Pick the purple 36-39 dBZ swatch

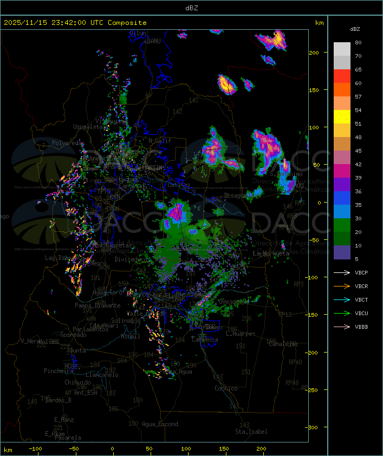tap(342, 184)
